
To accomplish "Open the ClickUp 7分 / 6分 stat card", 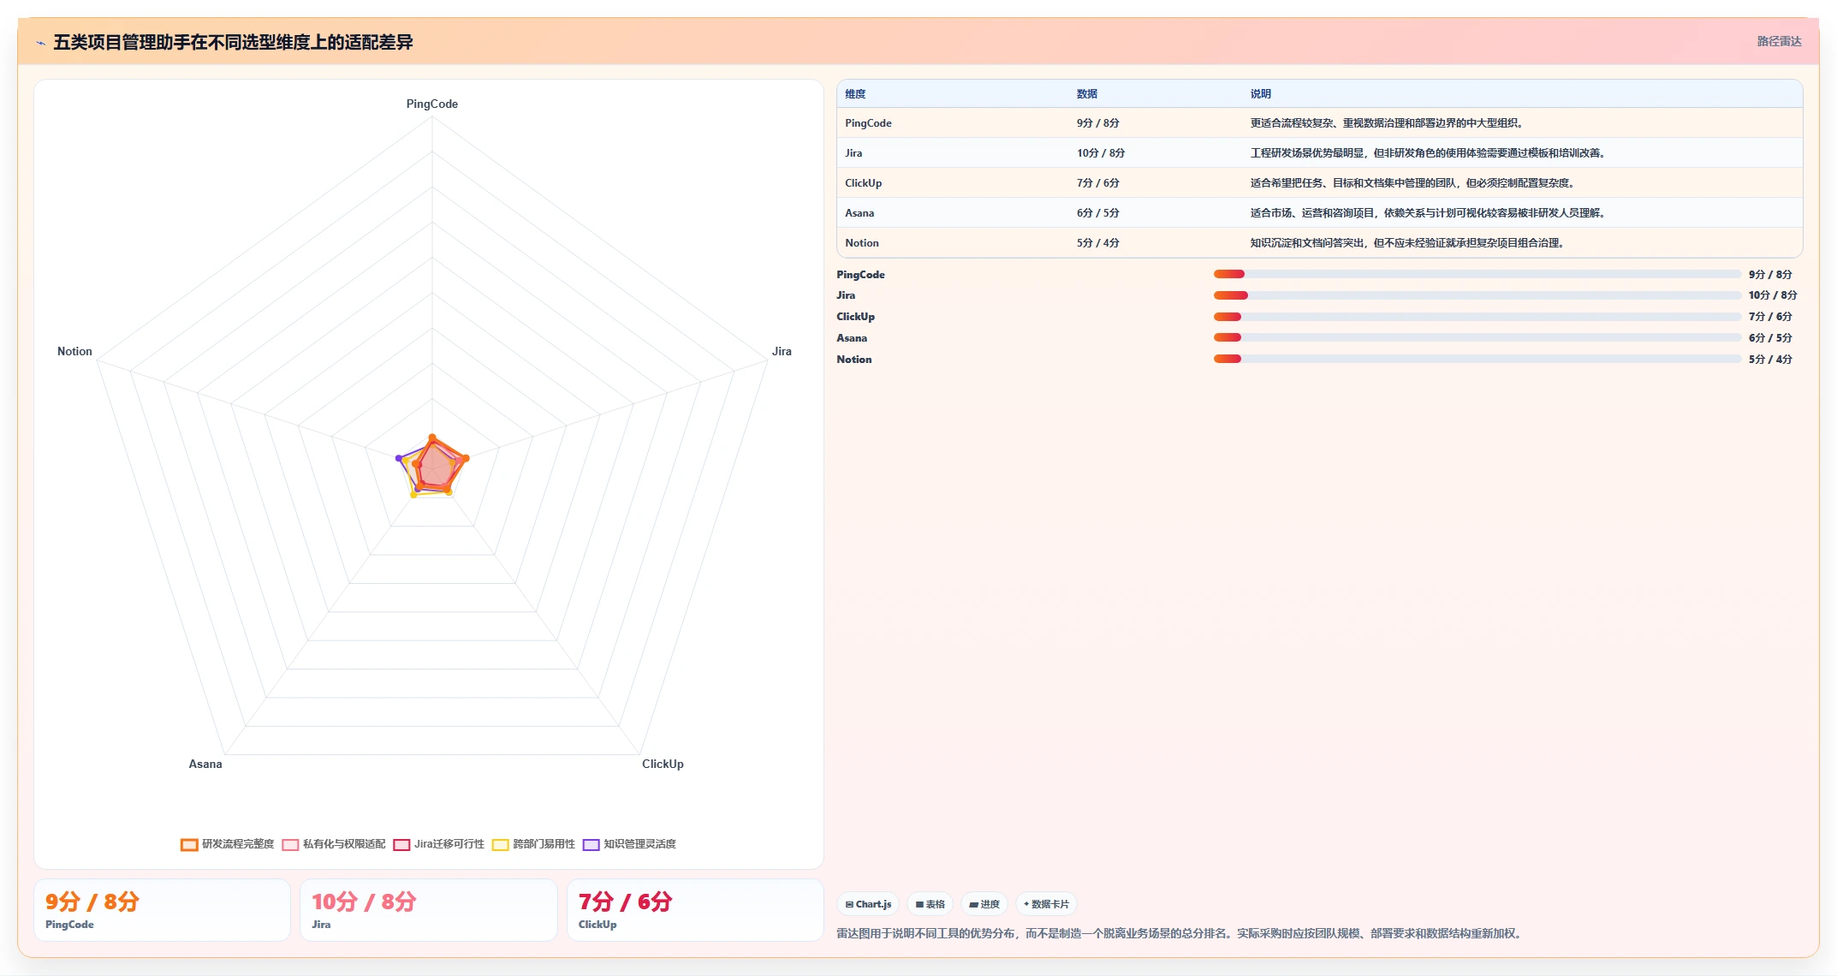I will pos(695,910).
